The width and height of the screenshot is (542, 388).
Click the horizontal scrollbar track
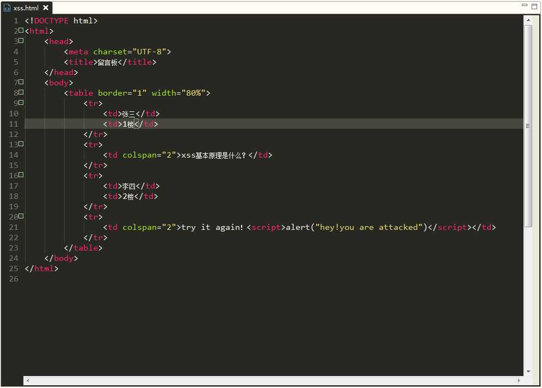click(273, 380)
